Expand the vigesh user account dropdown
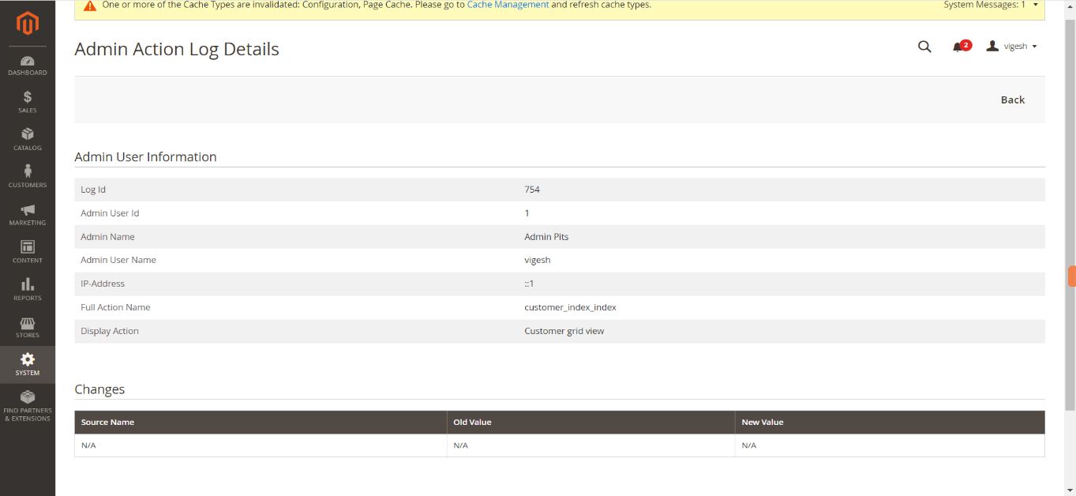The image size is (1076, 496). pos(1012,47)
